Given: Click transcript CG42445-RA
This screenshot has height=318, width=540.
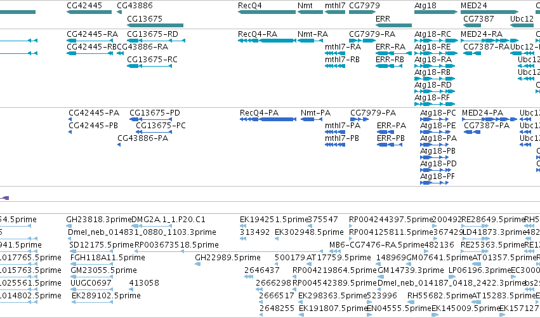Looking at the screenshot, I should 90,41.
